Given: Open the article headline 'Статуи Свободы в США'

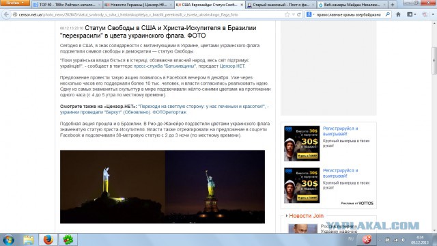Looking at the screenshot, I should [158, 31].
